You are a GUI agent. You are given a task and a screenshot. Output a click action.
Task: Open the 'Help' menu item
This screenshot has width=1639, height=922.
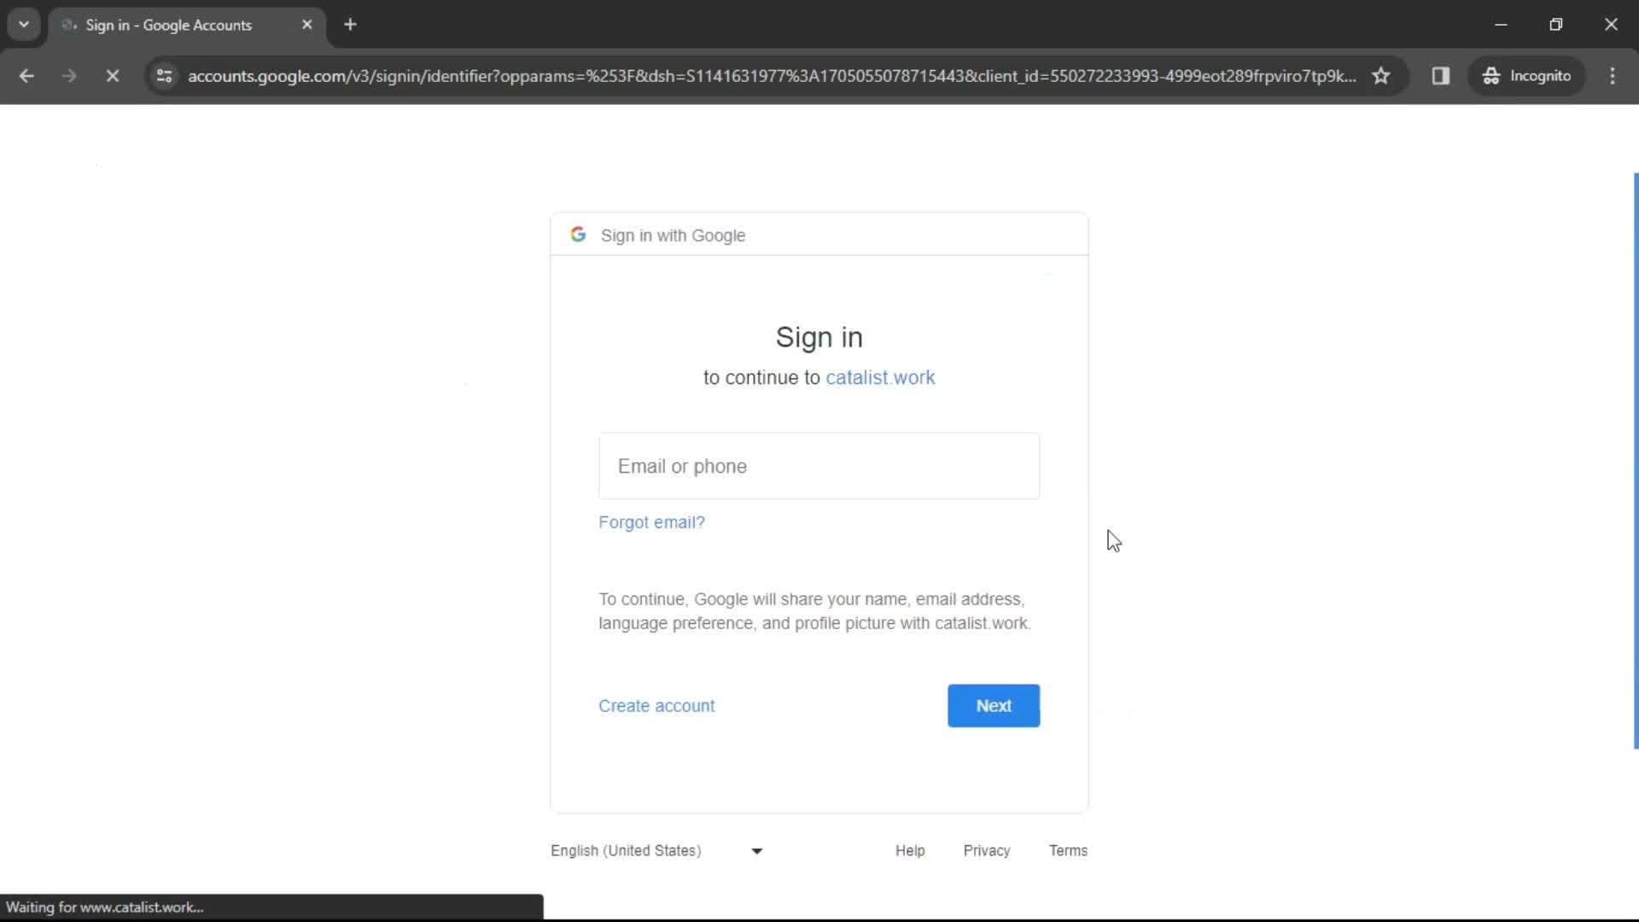911,850
